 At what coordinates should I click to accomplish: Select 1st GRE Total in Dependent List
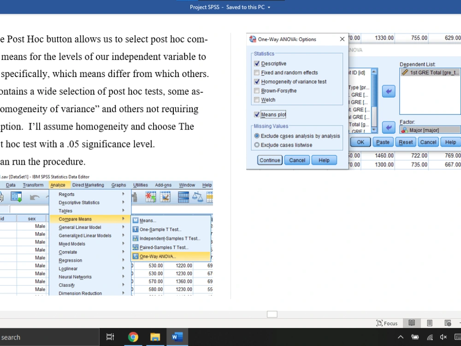[x=431, y=72]
